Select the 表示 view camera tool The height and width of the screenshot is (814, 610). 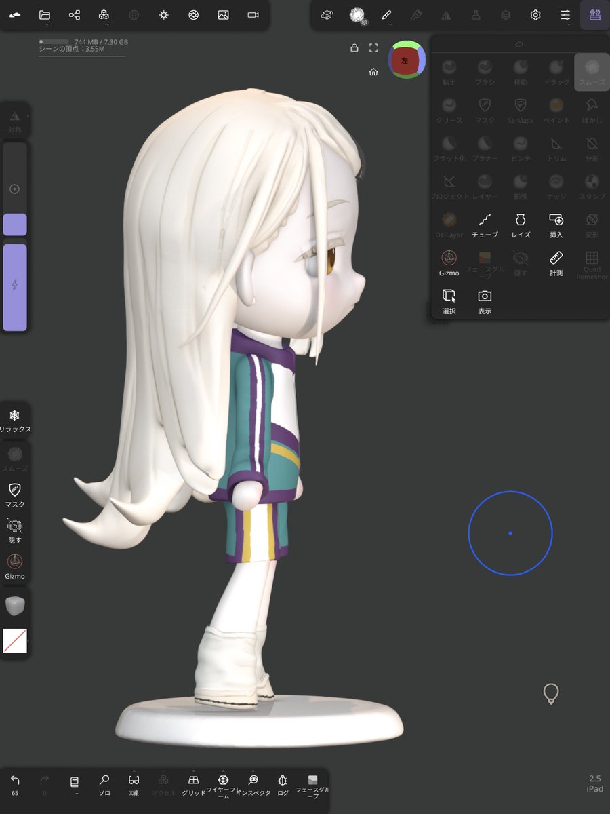pos(485,301)
